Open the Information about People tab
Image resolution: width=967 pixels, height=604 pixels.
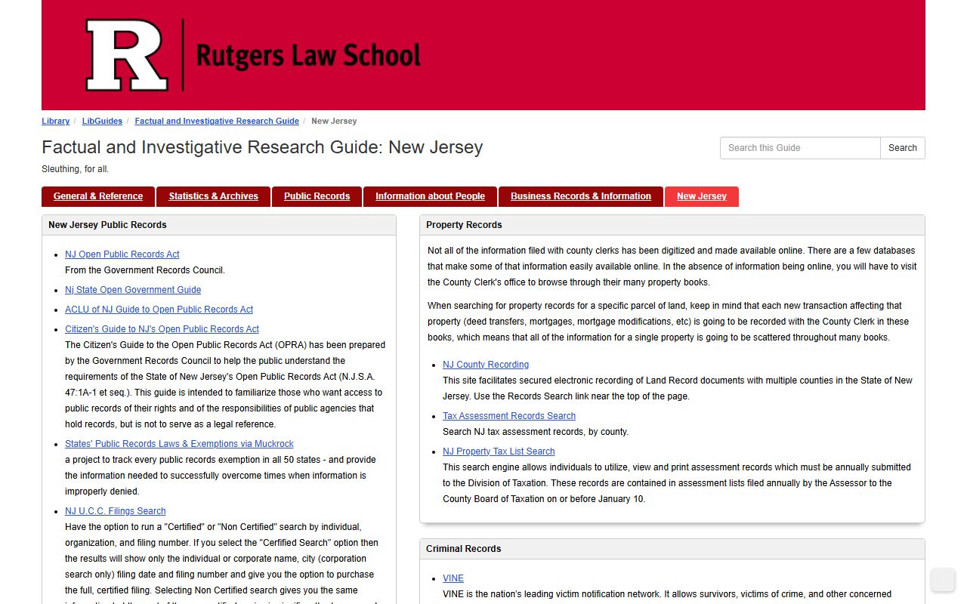[x=430, y=196]
